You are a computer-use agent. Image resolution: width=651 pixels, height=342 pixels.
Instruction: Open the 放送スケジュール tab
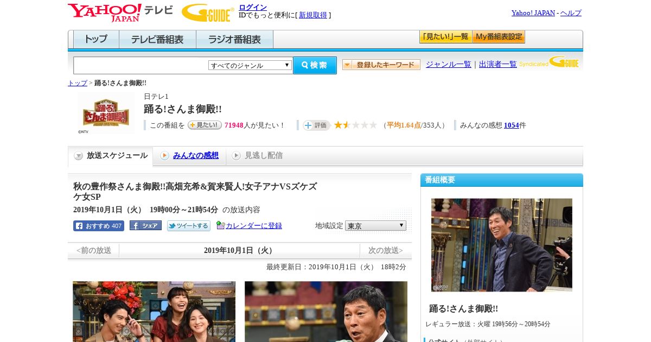click(111, 156)
